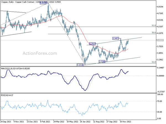Click the highlighted 3.8920 current price tag

coord(160,40)
